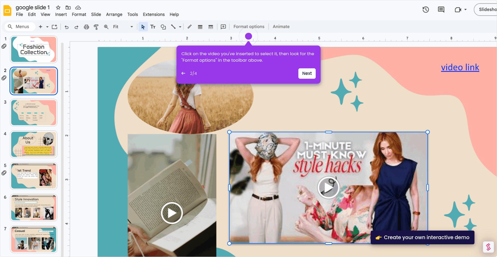The width and height of the screenshot is (497, 257).
Task: Select slide 1 Fashion Collection thumbnail
Action: click(34, 49)
